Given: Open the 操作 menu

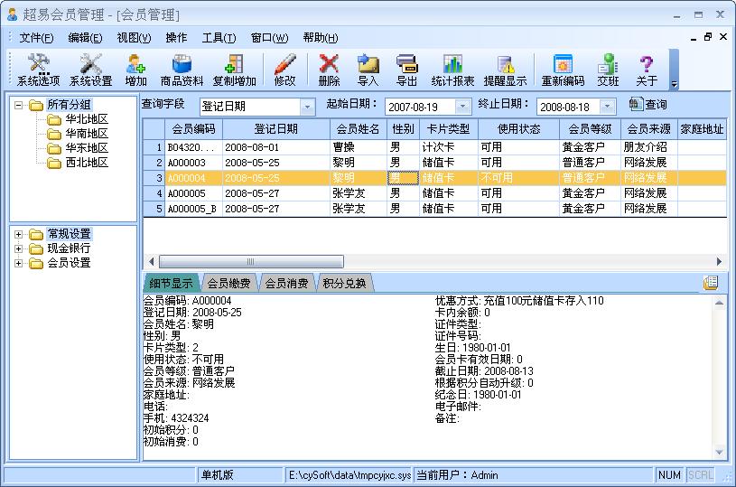Looking at the screenshot, I should tap(176, 38).
